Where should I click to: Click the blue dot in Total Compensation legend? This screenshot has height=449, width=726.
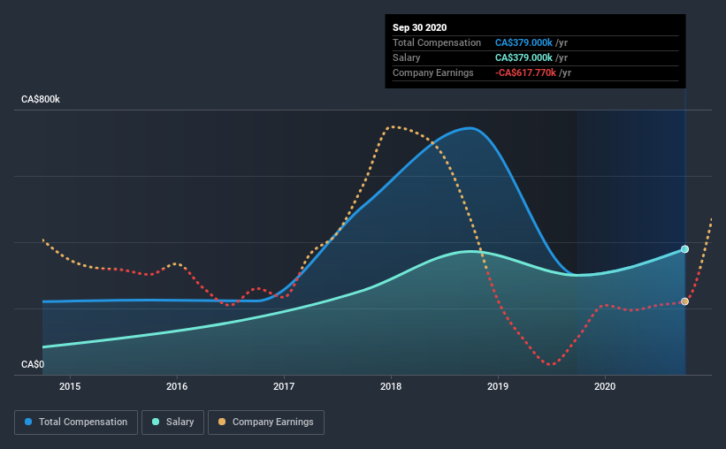(x=28, y=422)
